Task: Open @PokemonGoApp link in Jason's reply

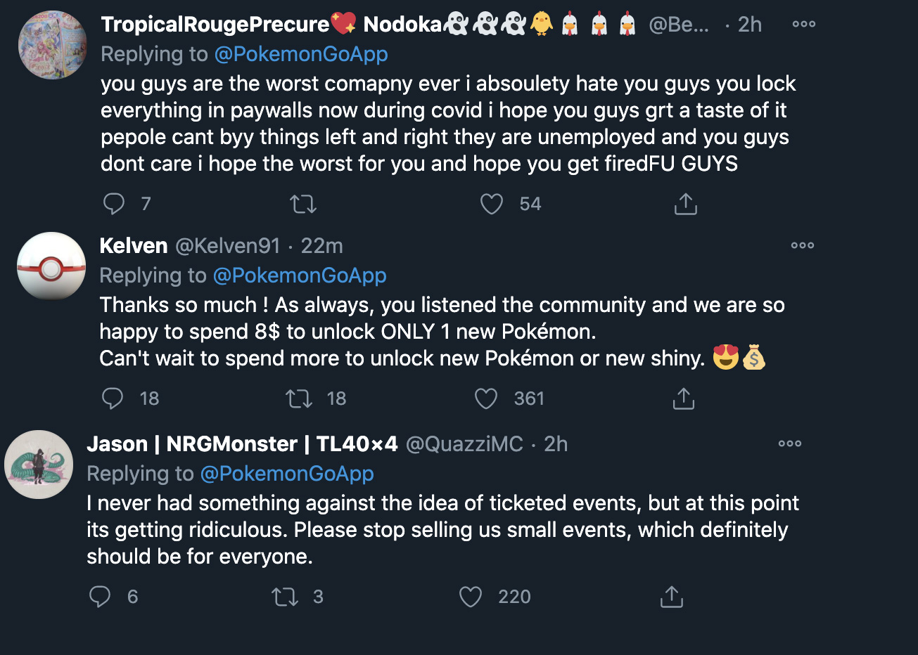Action: (x=287, y=474)
